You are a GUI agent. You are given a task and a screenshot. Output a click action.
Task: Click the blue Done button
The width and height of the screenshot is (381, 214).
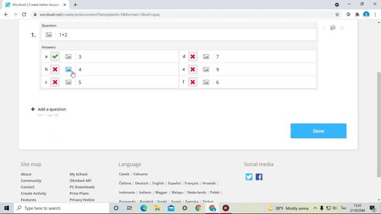(x=318, y=131)
